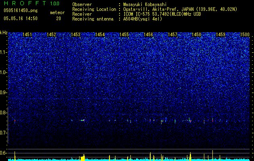Viewport: 254px width, 161px height.
Task: Select observer name Masayuki Kobayashi
Action: click(145, 4)
